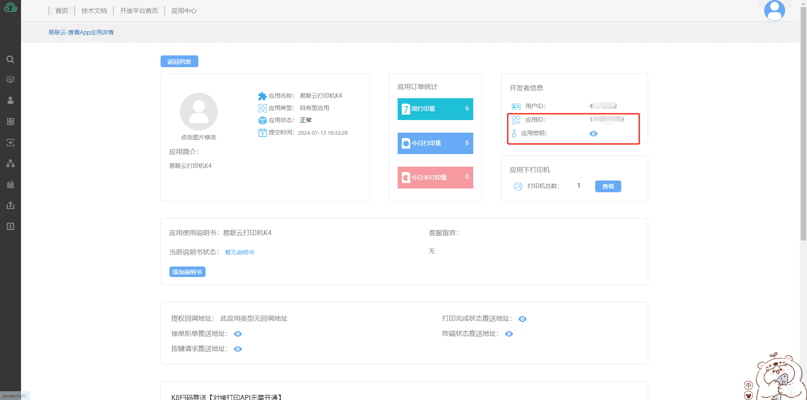Click the user avatar at top right

(x=774, y=10)
